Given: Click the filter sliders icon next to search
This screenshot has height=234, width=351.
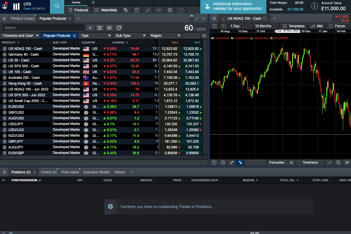Looking at the screenshot, I should coord(100,28).
